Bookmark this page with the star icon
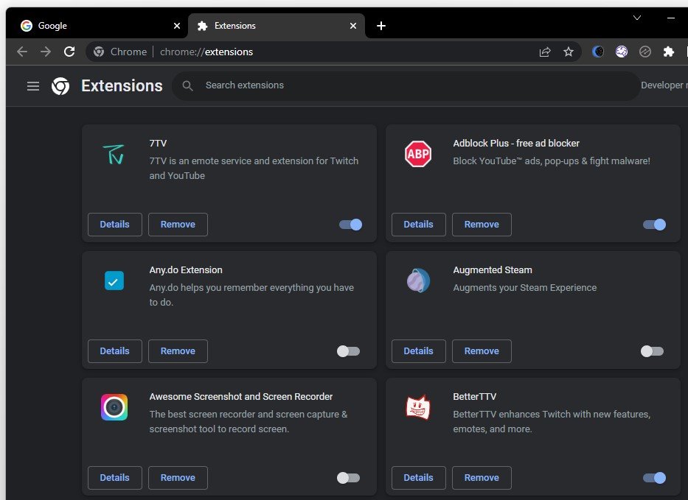 click(x=569, y=52)
